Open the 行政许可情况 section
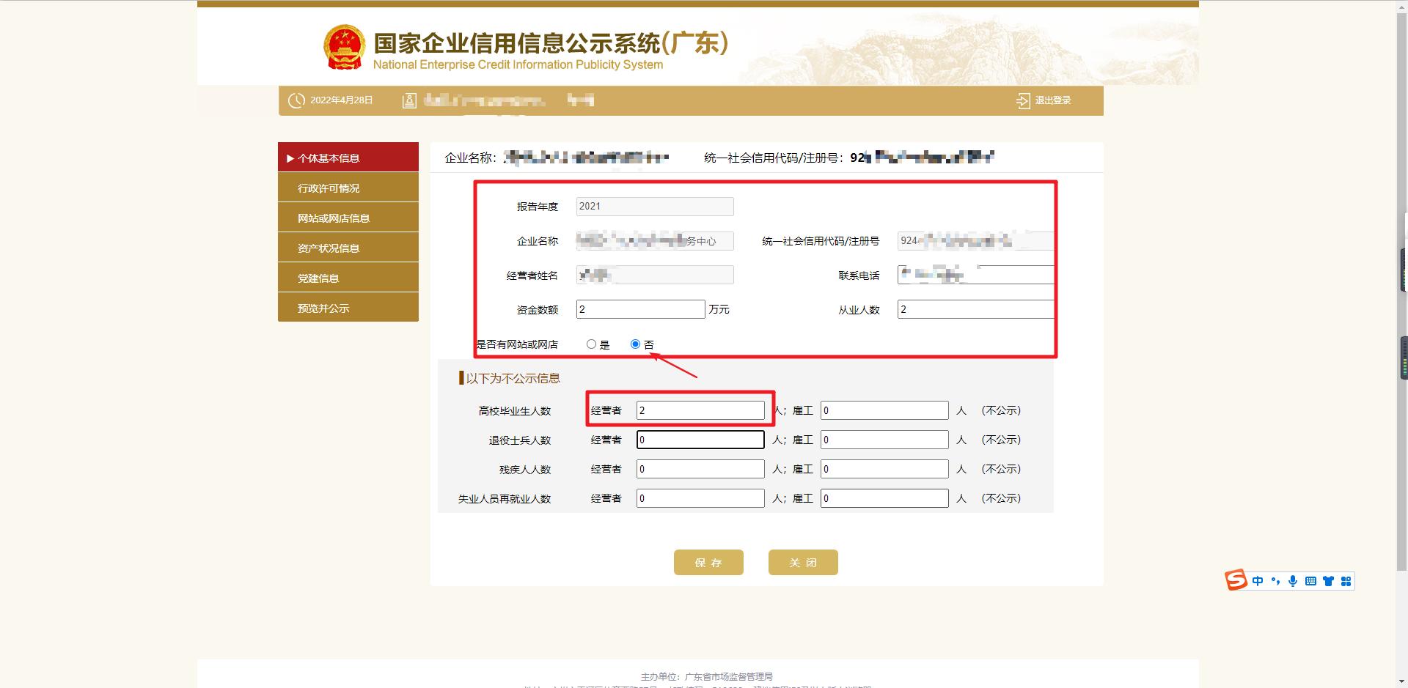 tap(348, 187)
